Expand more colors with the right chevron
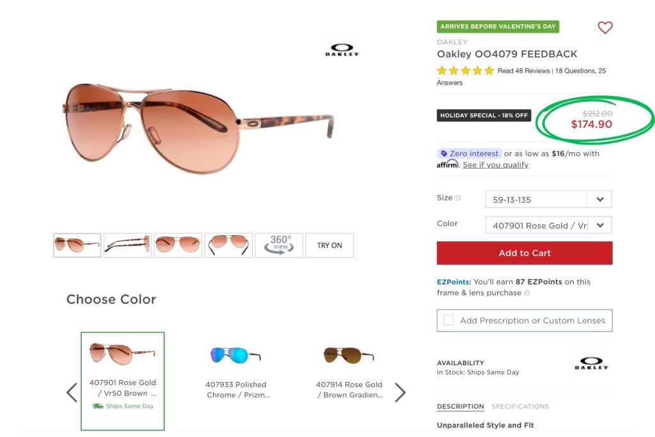Image resolution: width=655 pixels, height=437 pixels. click(400, 392)
